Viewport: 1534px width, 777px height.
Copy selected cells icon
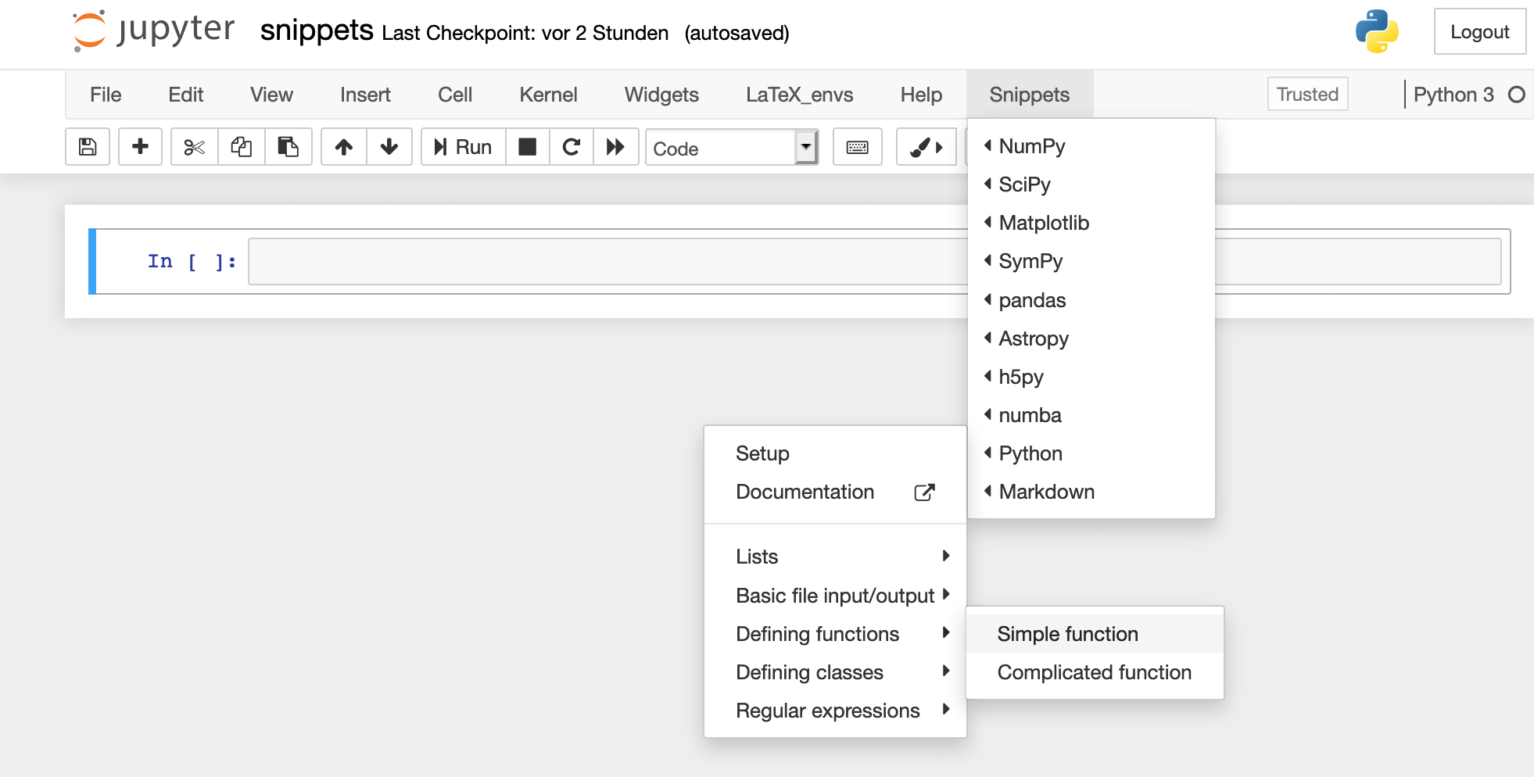242,147
